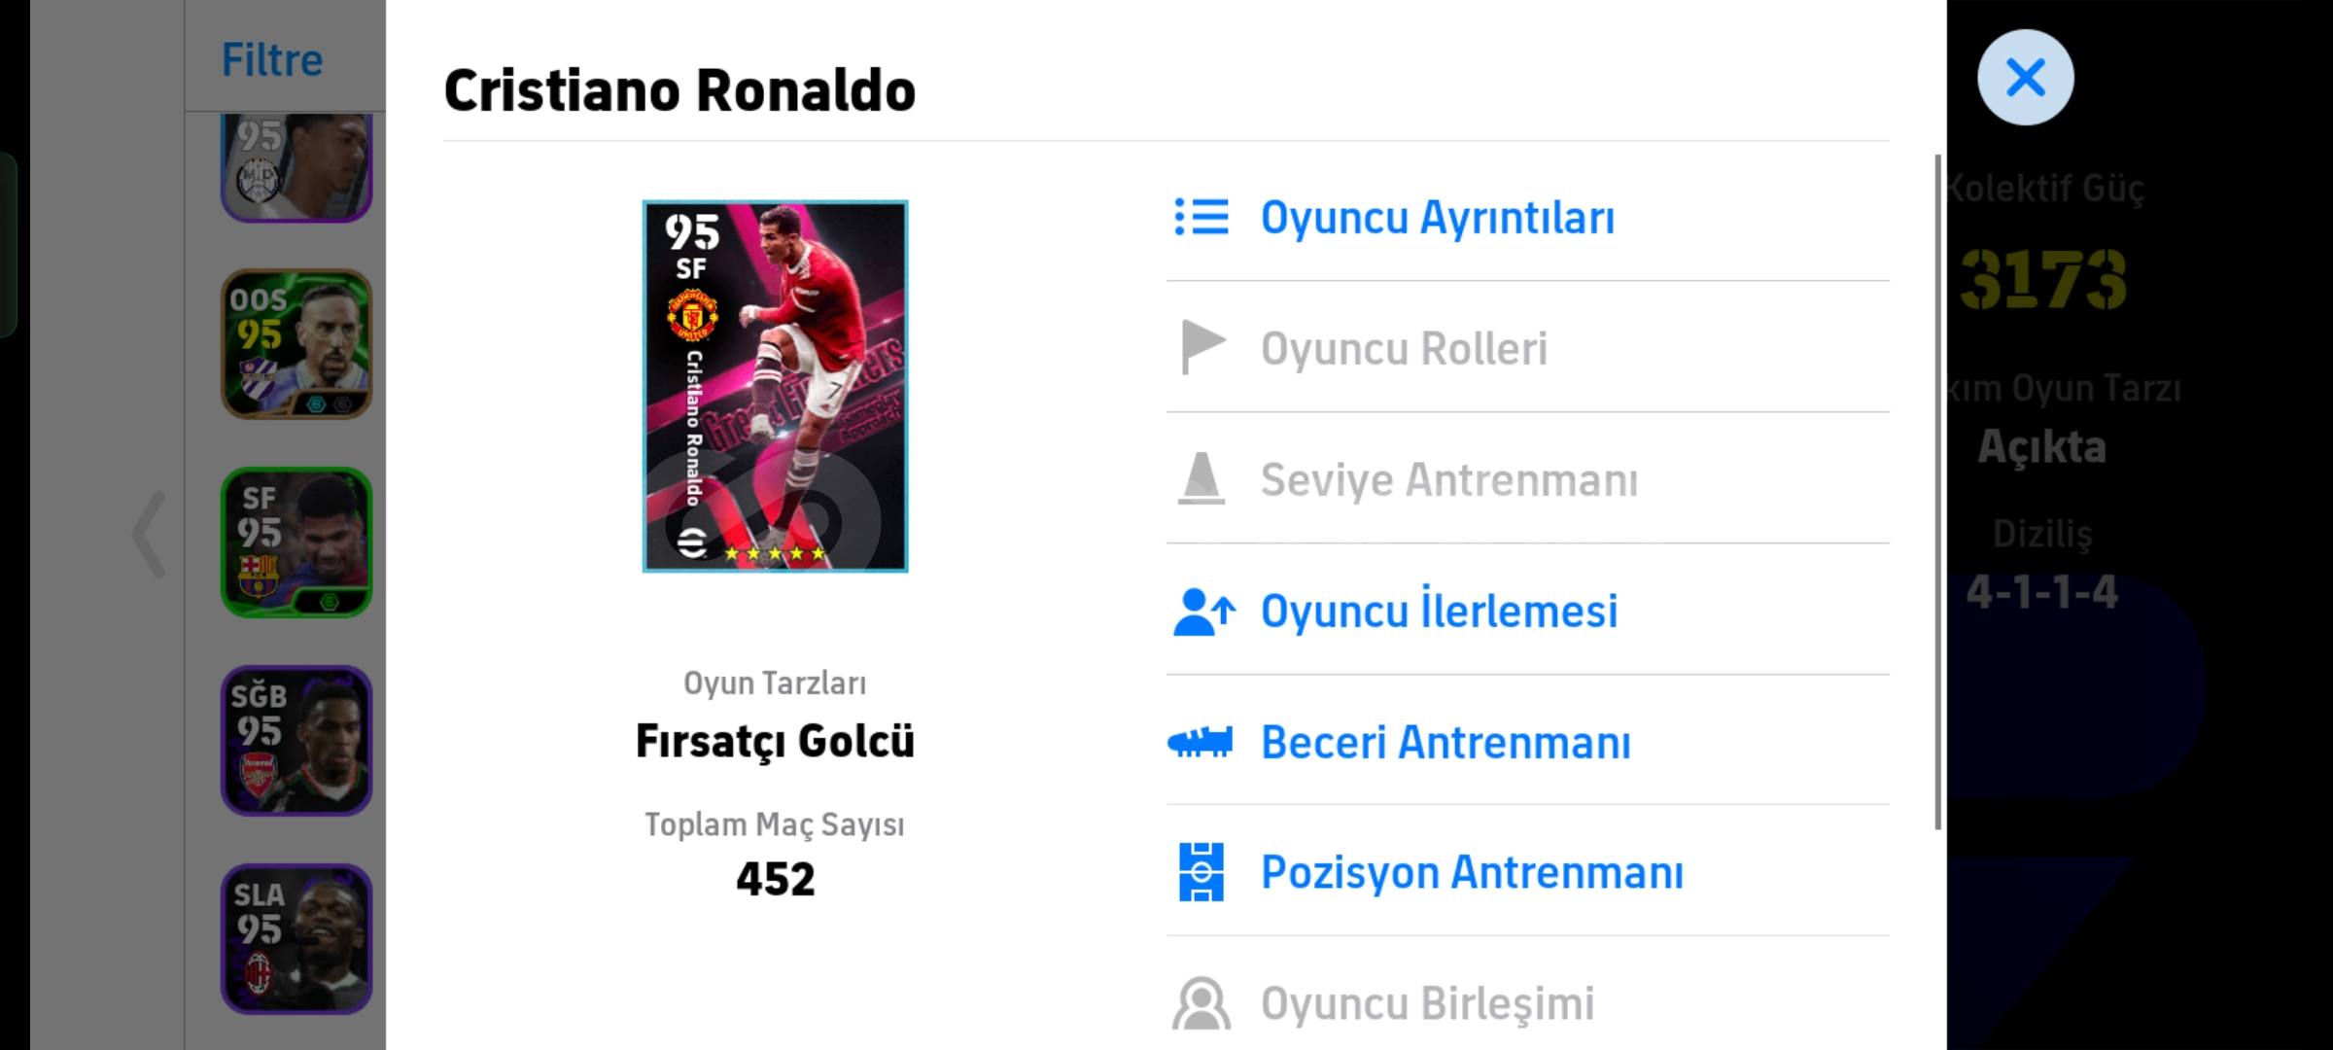Choose the SĞB 95 Arsenal player card
The width and height of the screenshot is (2333, 1050).
(x=296, y=741)
